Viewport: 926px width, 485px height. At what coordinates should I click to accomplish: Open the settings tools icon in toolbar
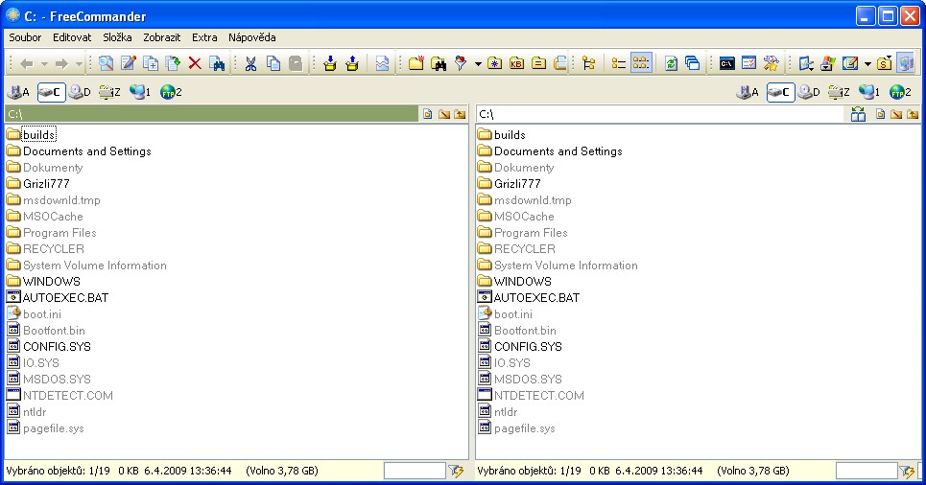771,63
